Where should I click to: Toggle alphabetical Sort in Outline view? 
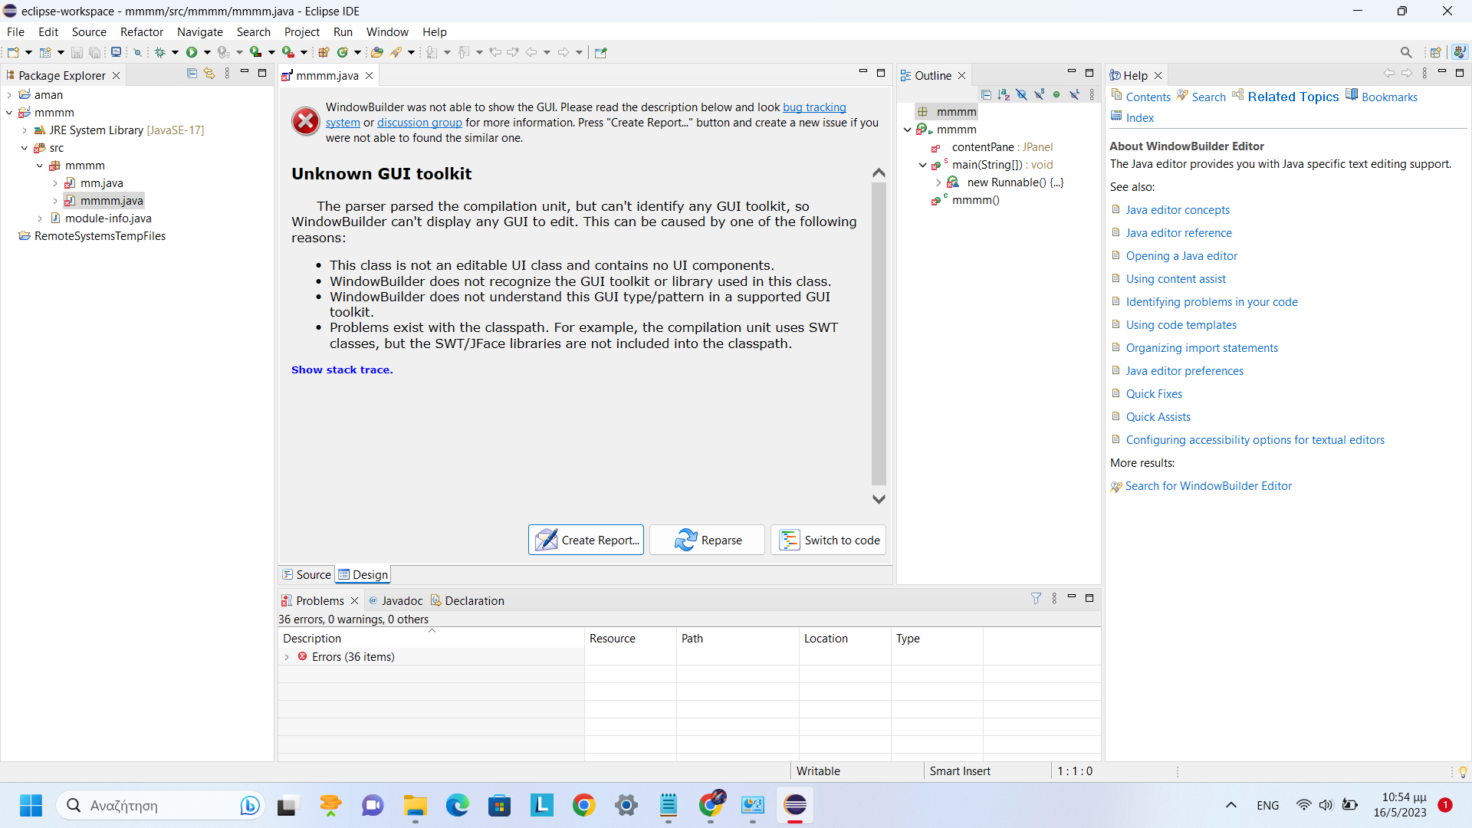coord(1004,95)
